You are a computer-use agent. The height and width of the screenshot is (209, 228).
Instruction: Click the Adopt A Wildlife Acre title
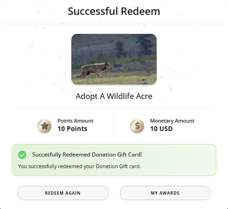click(x=114, y=96)
